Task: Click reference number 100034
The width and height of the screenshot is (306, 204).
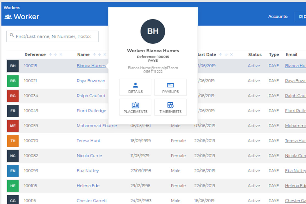Action: point(31,96)
